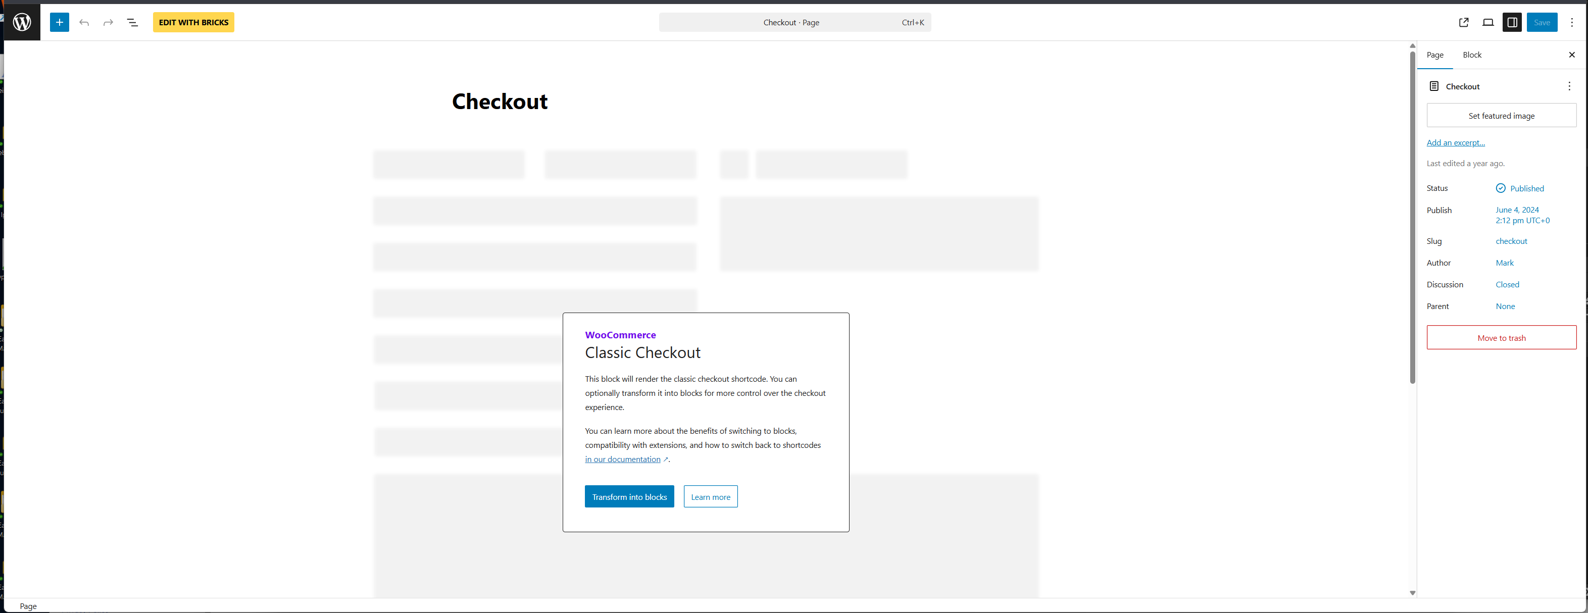
Task: Click the Add an excerpt link
Action: tap(1455, 142)
